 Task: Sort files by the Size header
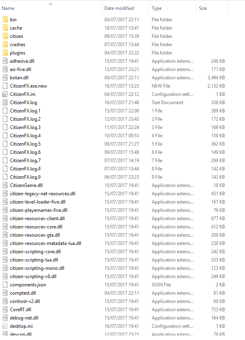pos(203,8)
